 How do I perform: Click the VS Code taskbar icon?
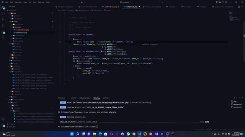point(139,134)
